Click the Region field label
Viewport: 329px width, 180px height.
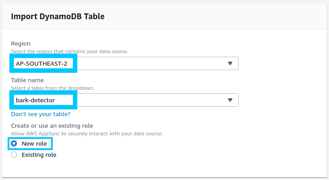(21, 44)
